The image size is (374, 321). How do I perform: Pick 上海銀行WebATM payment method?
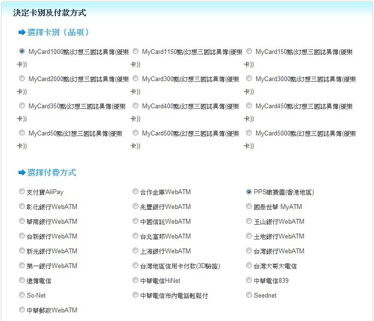click(135, 251)
